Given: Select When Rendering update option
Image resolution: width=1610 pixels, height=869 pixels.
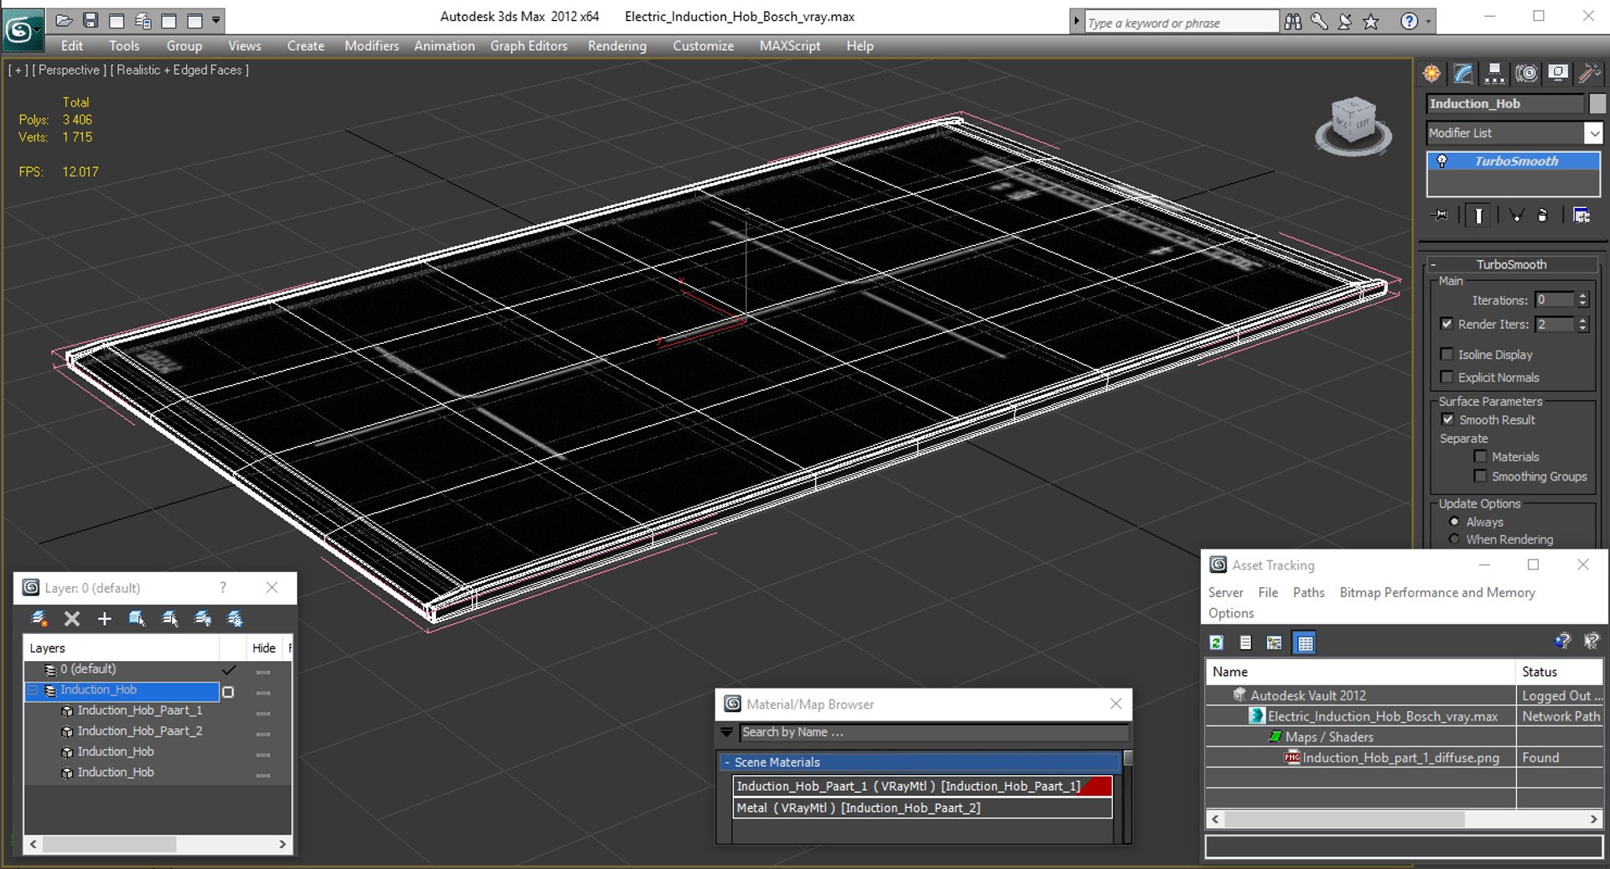Looking at the screenshot, I should click(x=1454, y=539).
